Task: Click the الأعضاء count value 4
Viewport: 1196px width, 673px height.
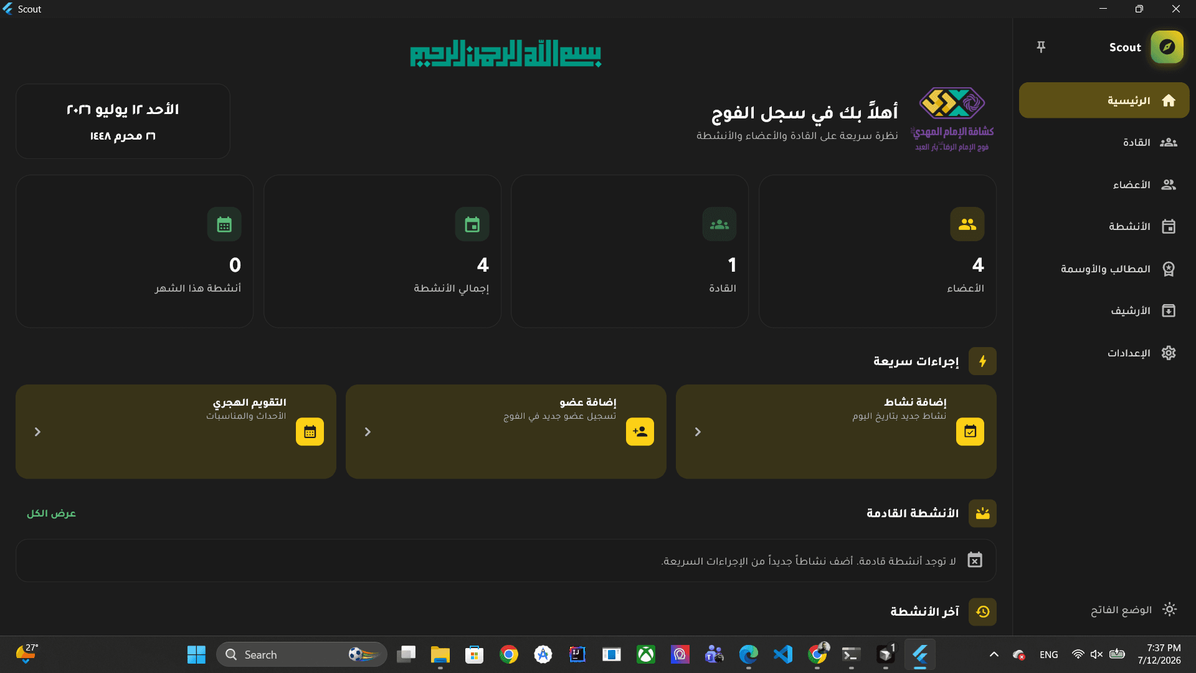Action: tap(978, 265)
